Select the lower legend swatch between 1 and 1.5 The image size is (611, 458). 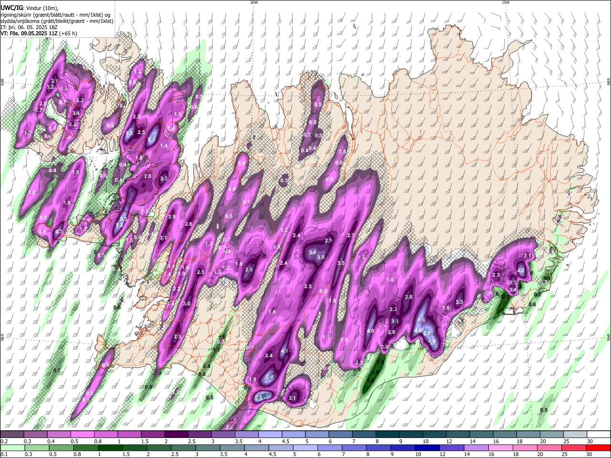110,448
